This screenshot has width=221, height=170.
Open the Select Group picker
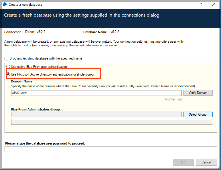point(198,114)
